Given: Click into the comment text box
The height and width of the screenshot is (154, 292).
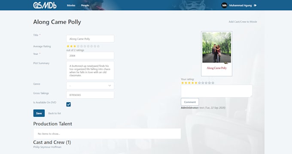Looking at the screenshot, I should pyautogui.click(x=216, y=91).
